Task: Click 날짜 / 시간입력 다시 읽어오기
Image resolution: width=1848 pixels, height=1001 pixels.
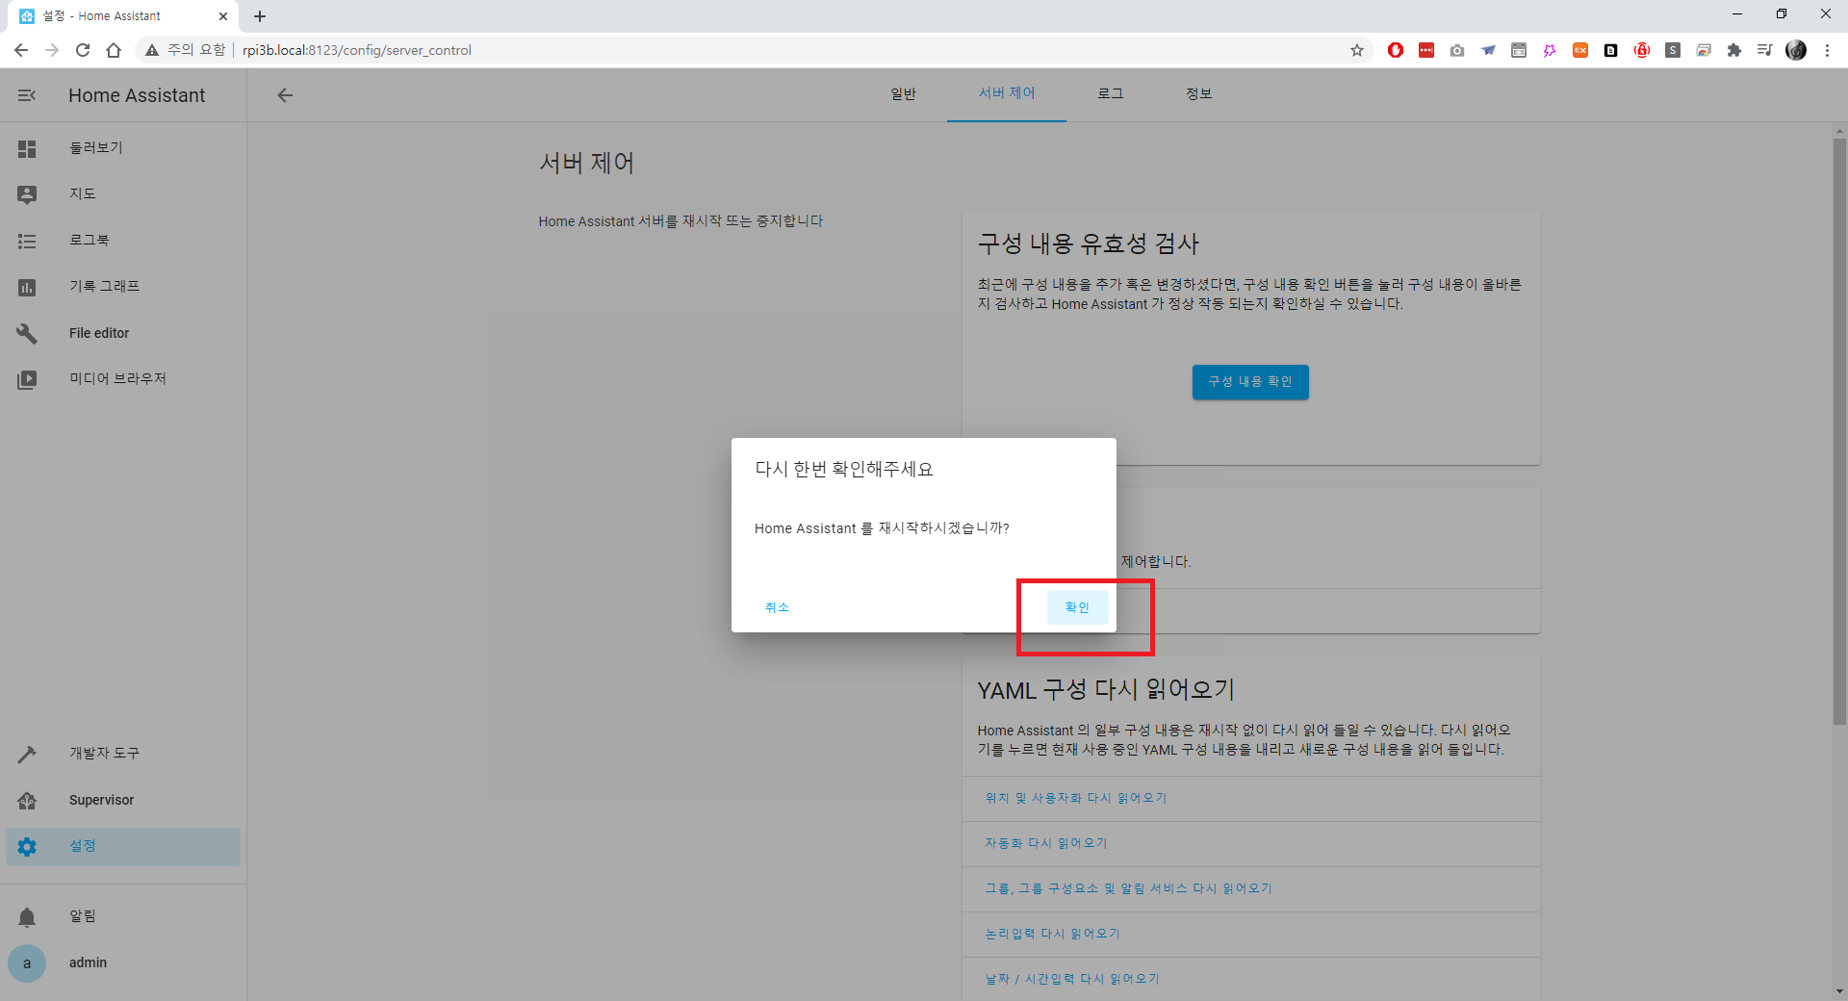Action: (x=1072, y=979)
